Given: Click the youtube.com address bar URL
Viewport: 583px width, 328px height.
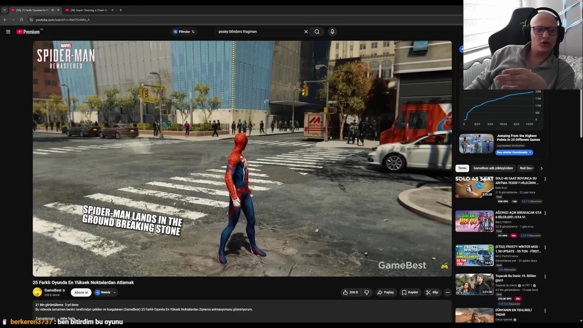Looking at the screenshot, I should (x=62, y=20).
